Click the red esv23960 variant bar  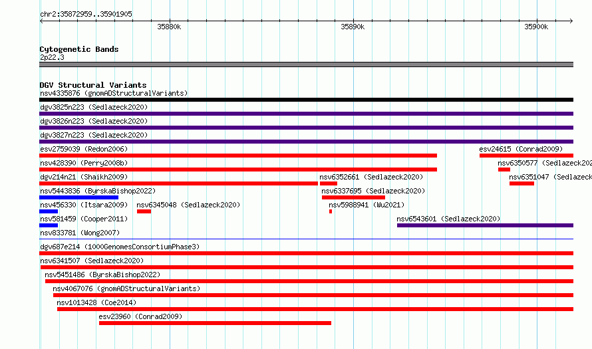tap(216, 323)
